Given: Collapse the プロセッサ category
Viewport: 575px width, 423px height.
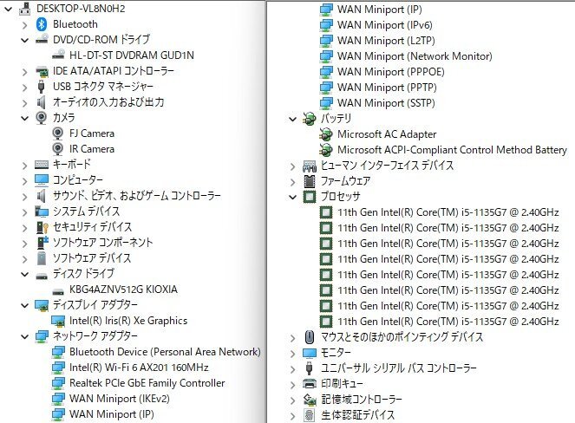Looking at the screenshot, I should coord(292,197).
